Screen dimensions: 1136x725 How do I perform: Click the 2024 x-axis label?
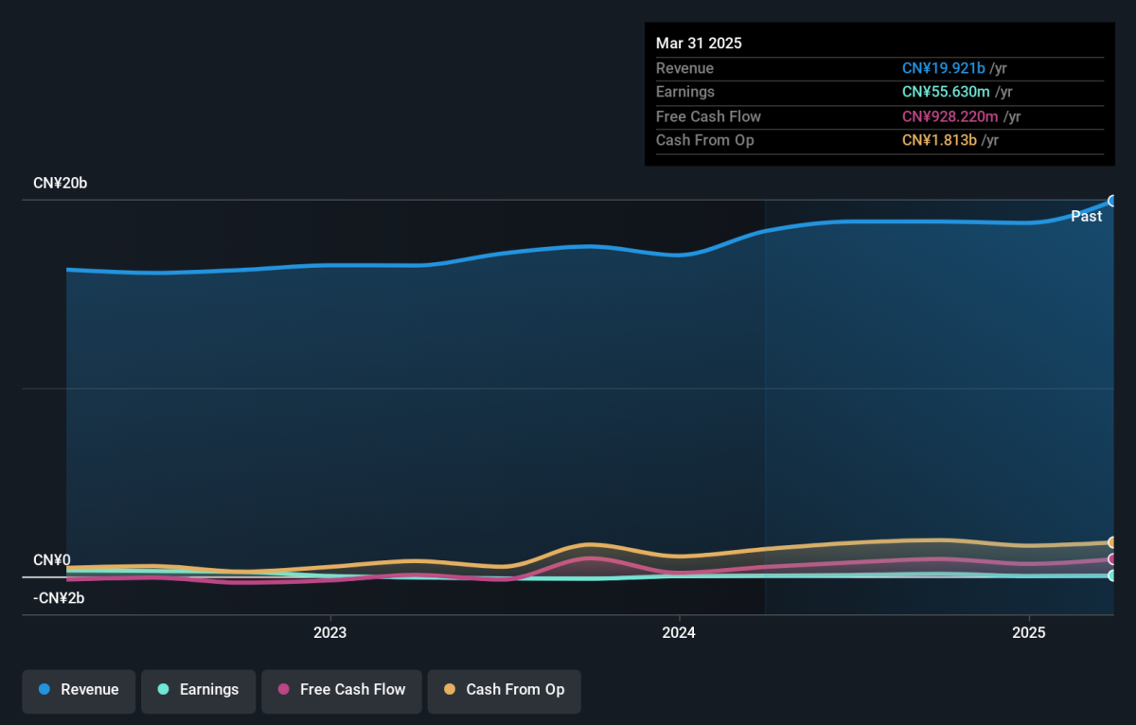tap(679, 632)
